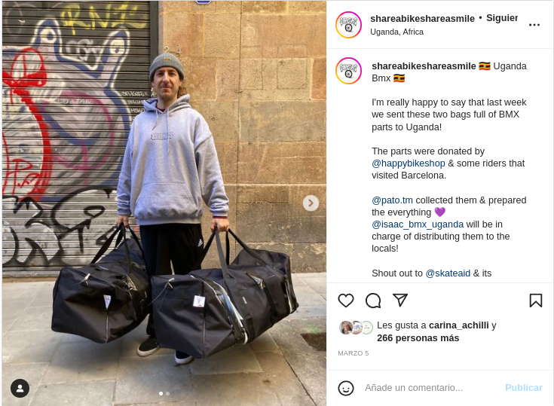554x406 pixels.
Task: Go to next photo in carousel
Action: click(x=311, y=203)
